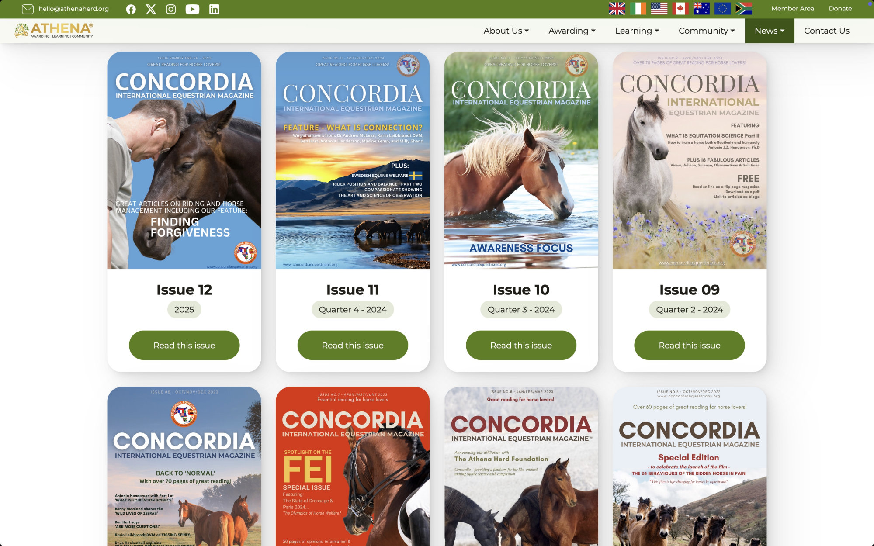Screen dimensions: 874x546
Task: Open the Athena Herd Foundation issue 6 cover
Action: pyautogui.click(x=521, y=467)
